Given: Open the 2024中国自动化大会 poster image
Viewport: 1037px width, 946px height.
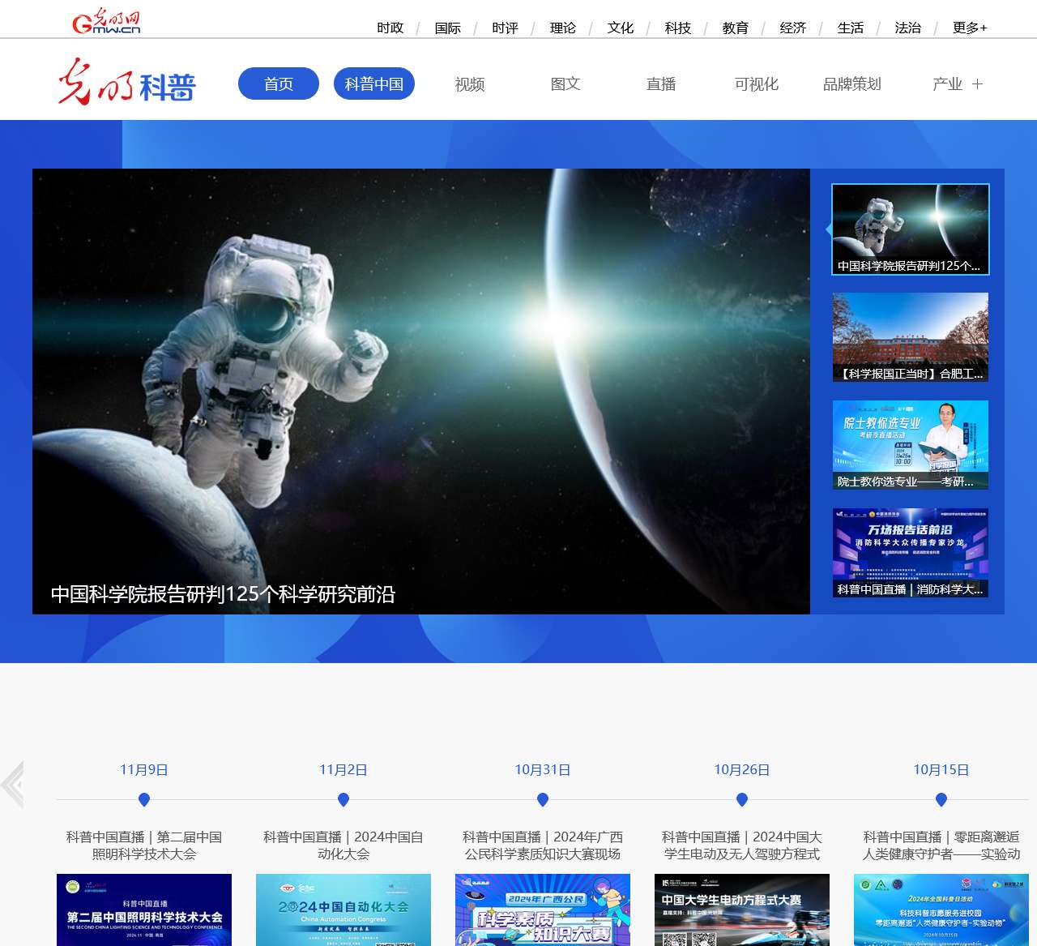Looking at the screenshot, I should coord(344,910).
